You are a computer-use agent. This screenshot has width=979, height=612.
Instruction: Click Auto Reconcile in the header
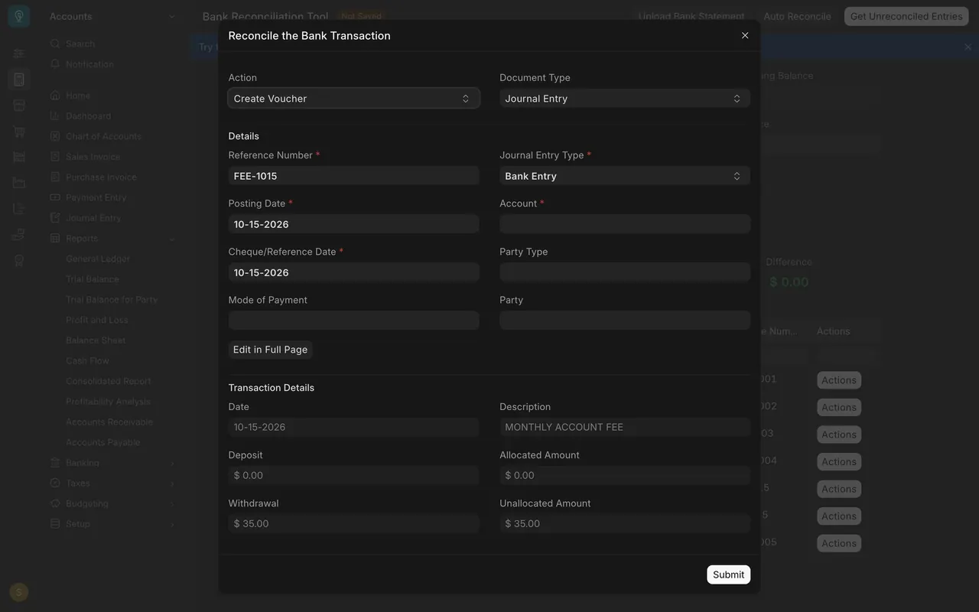(797, 16)
